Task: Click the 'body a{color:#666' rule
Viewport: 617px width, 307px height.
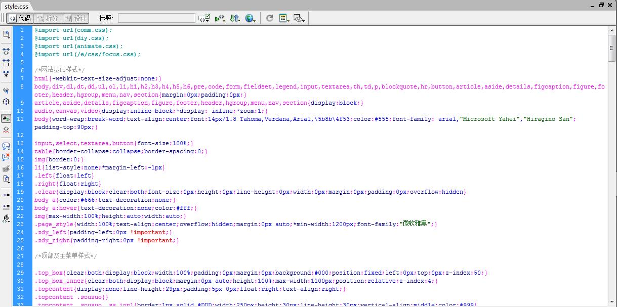Action: (x=105, y=200)
